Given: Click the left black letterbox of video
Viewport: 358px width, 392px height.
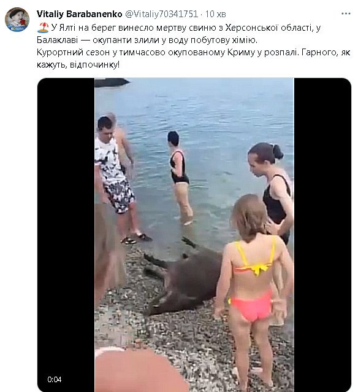Looking at the screenshot, I should coord(66,235).
